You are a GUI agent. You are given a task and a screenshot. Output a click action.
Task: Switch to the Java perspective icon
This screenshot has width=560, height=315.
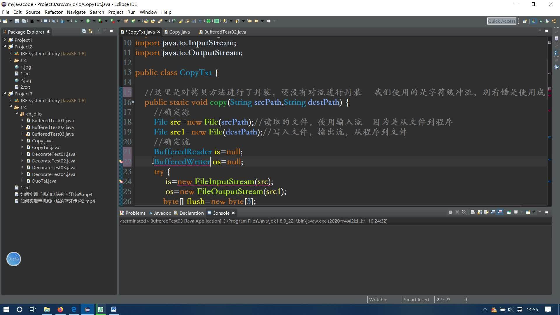pyautogui.click(x=533, y=21)
